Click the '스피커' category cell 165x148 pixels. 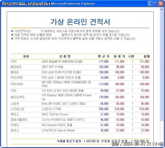pyautogui.click(x=15, y=104)
